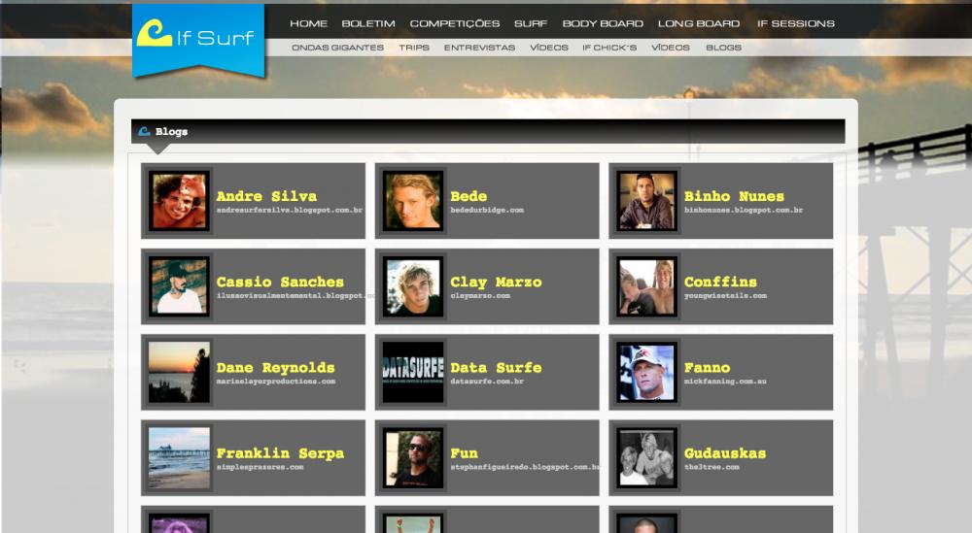Click the bededurbidge.com URL text
The width and height of the screenshot is (972, 533).
click(x=487, y=211)
